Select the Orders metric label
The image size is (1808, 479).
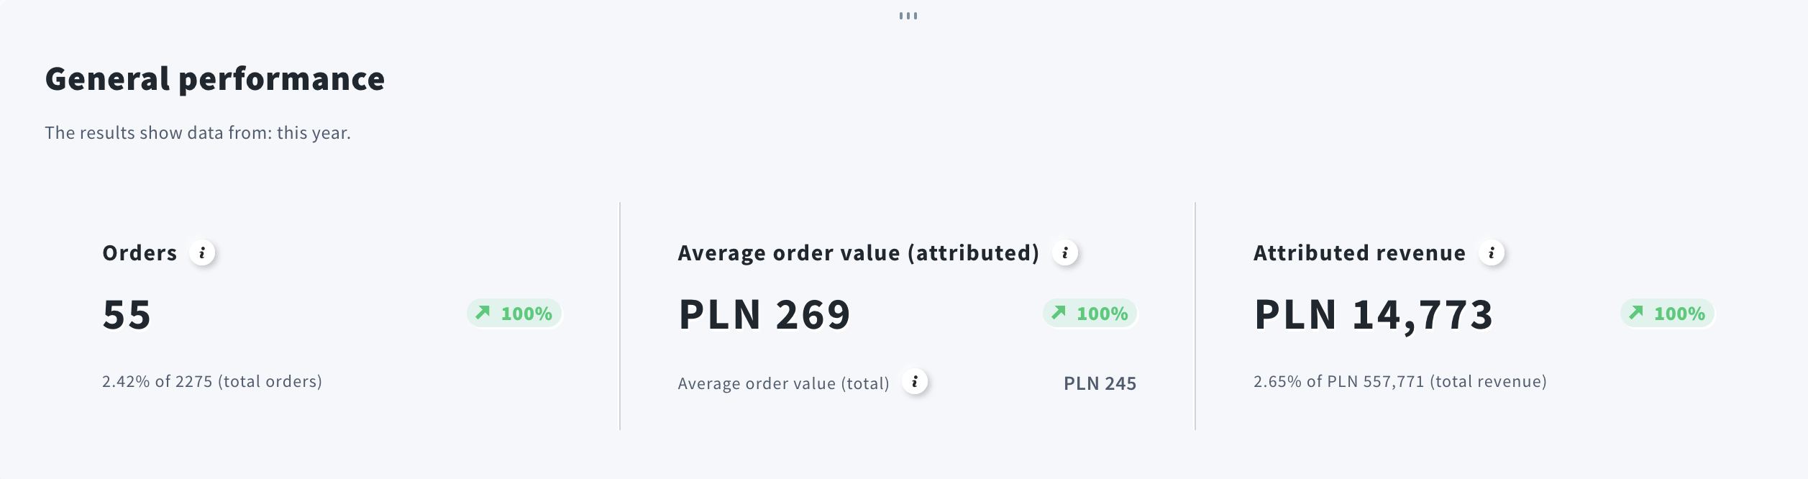(140, 253)
